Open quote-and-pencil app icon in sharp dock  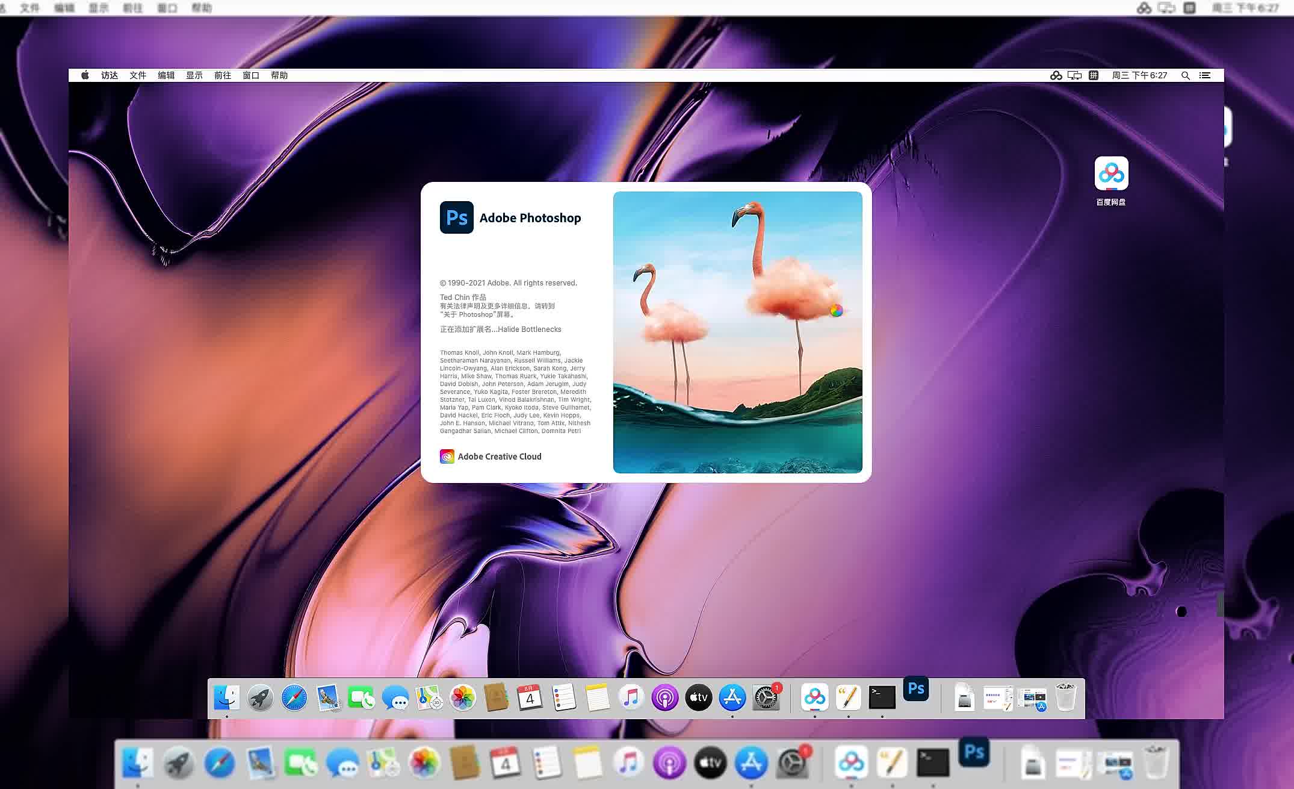pos(849,697)
